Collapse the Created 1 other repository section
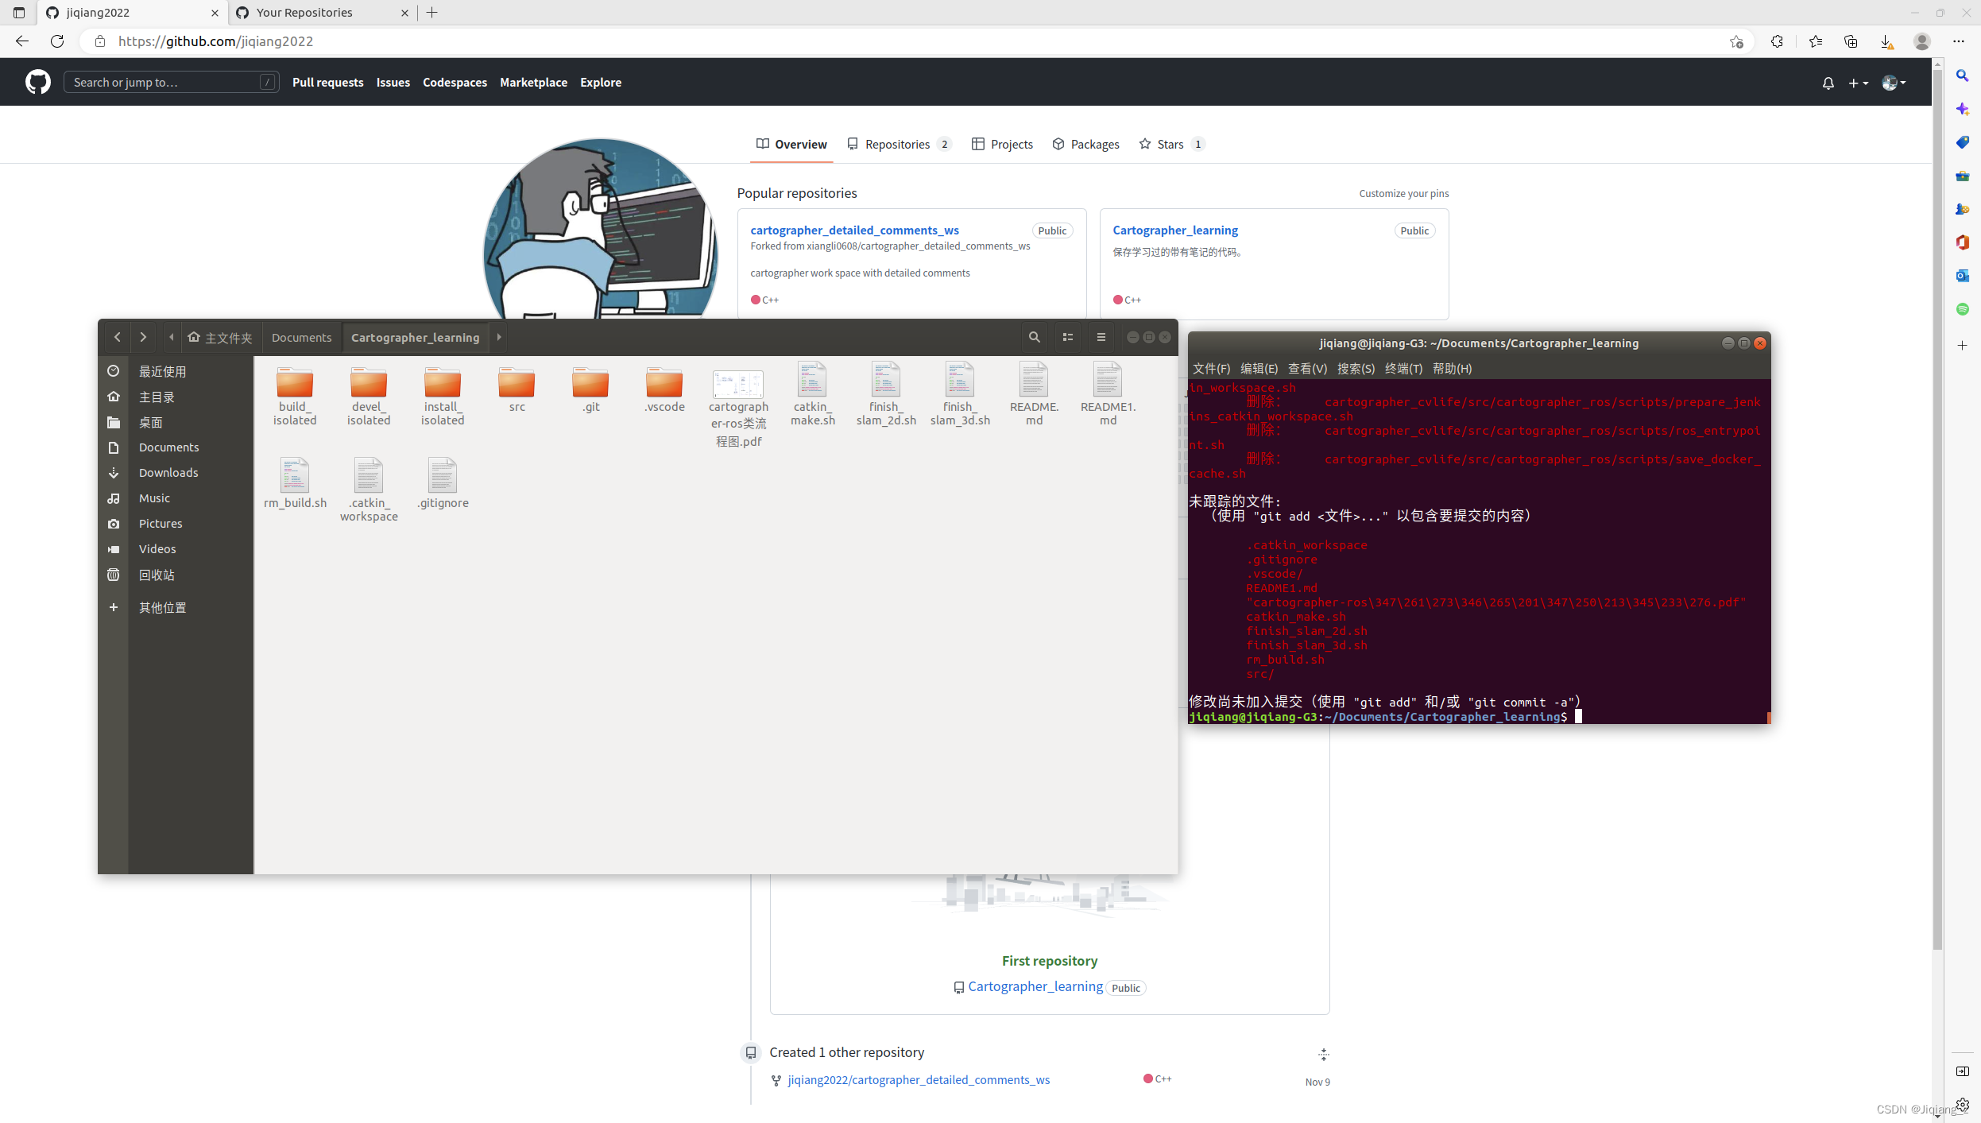Image resolution: width=1981 pixels, height=1123 pixels. 1323,1054
